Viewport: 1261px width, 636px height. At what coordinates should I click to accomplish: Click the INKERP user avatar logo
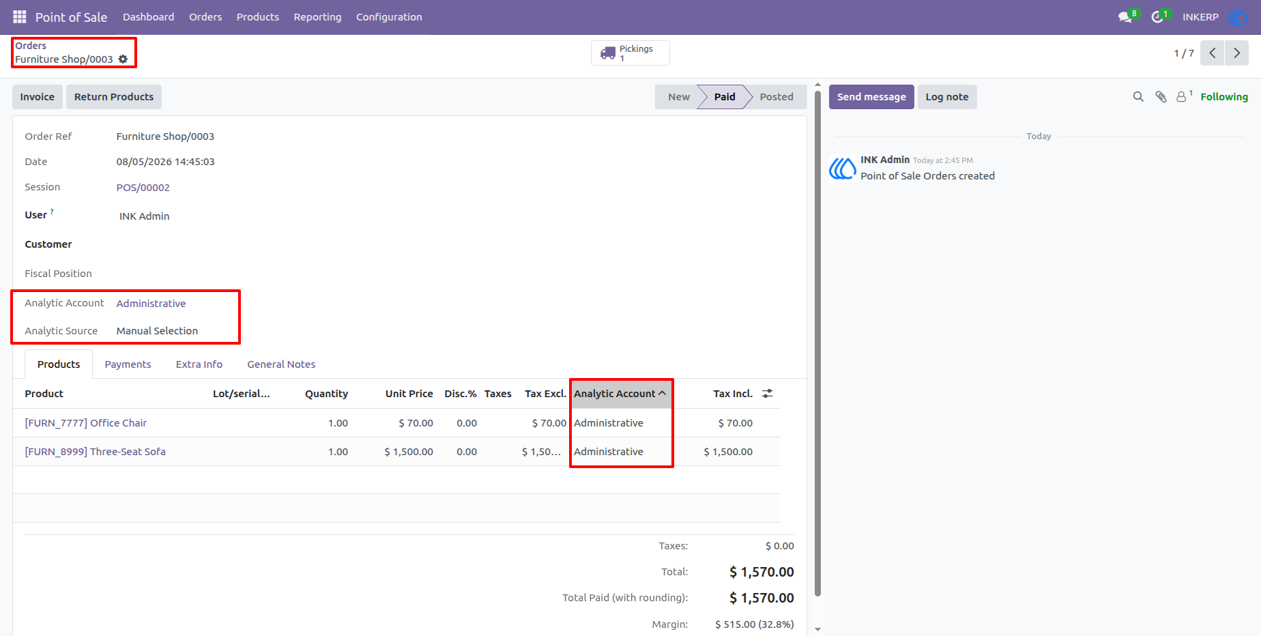[1237, 17]
